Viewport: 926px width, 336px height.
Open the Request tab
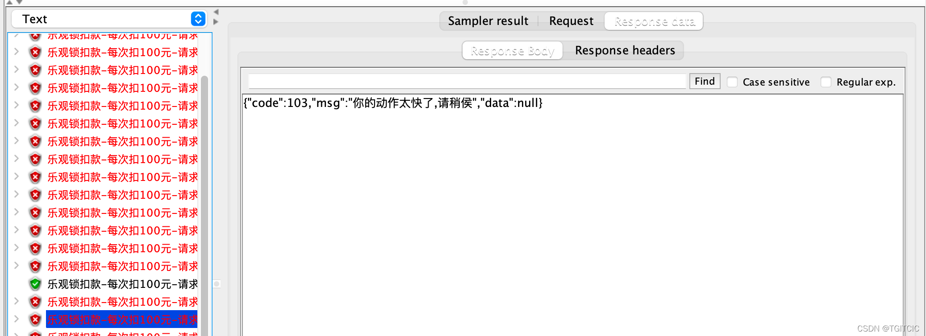571,21
